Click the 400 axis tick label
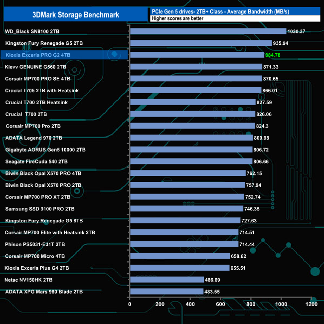 (x=190, y=305)
